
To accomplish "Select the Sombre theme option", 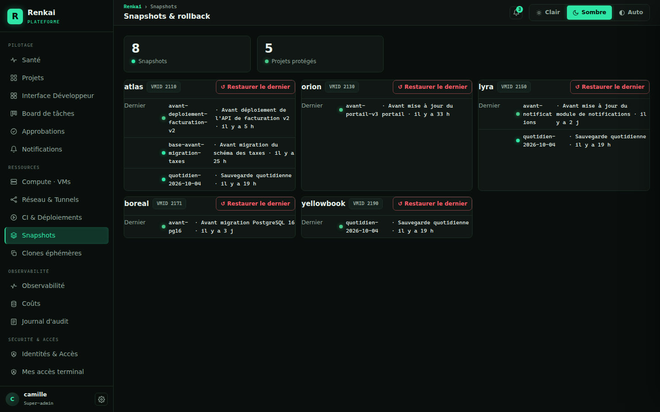I will 589,12.
